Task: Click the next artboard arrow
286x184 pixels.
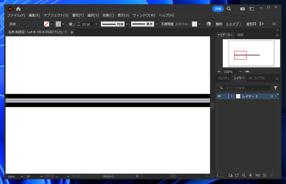Action: point(74,176)
